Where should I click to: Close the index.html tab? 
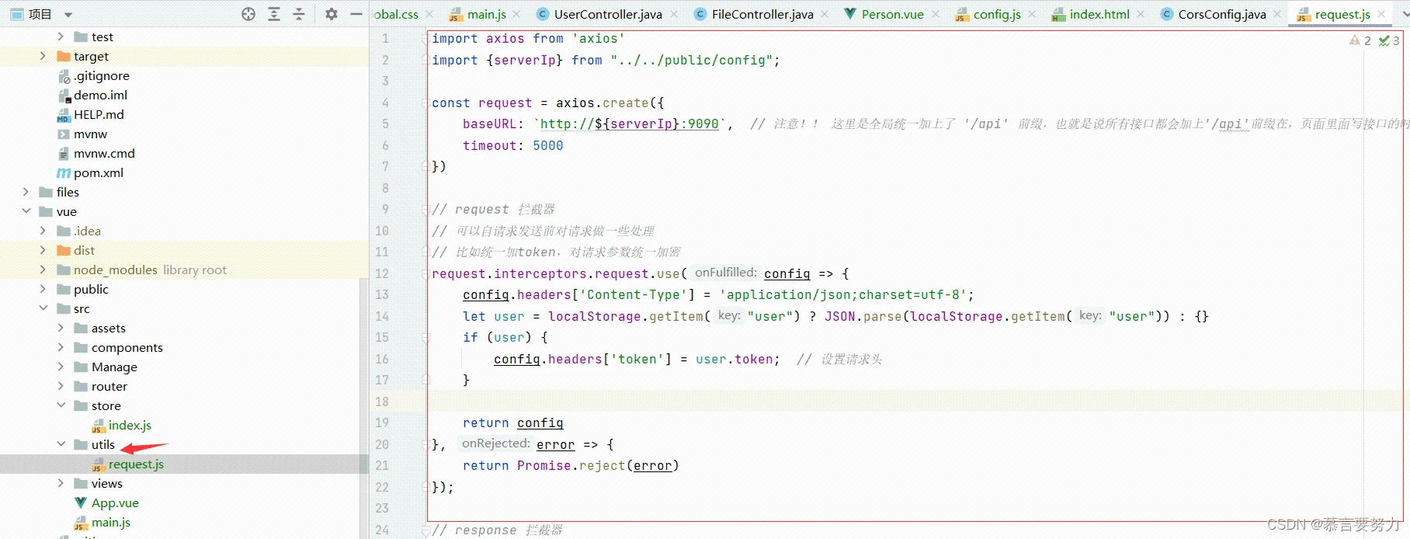pos(1141,14)
